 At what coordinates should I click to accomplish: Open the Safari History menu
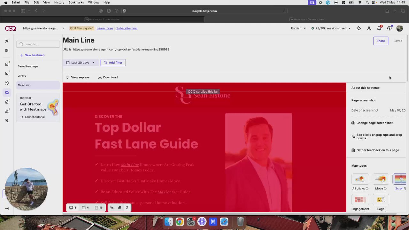(59, 2)
